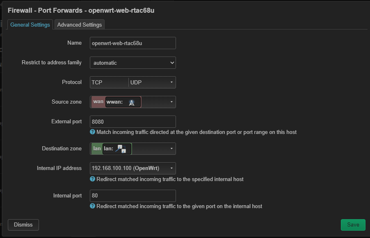The width and height of the screenshot is (370, 238).
Task: Click the wwan wireless antenna icon
Action: click(x=132, y=102)
